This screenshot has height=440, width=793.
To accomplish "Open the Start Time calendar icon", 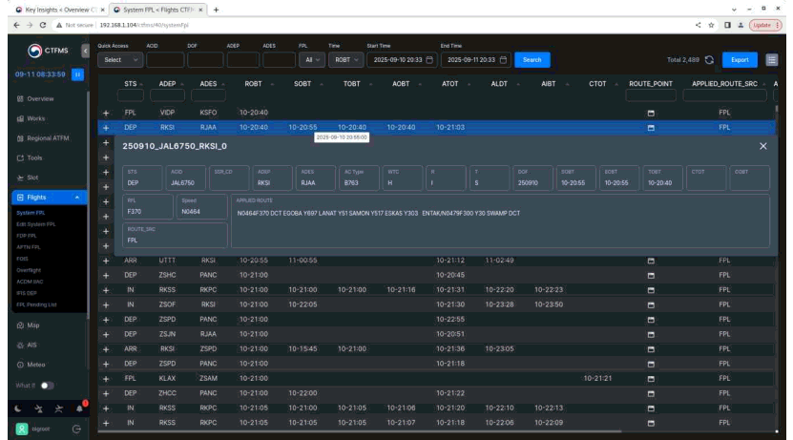I will tap(429, 60).
